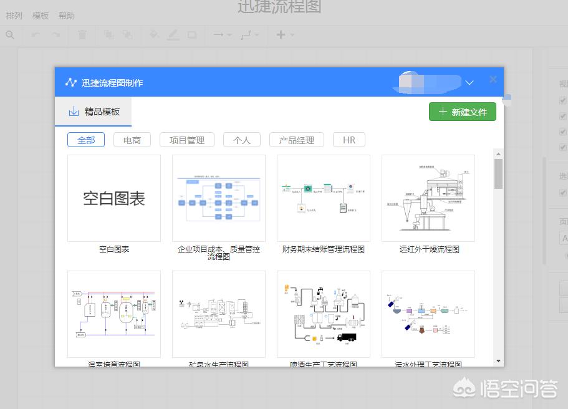568x409 pixels.
Task: Choose the 空白图表 blank template thumbnail
Action: click(114, 198)
